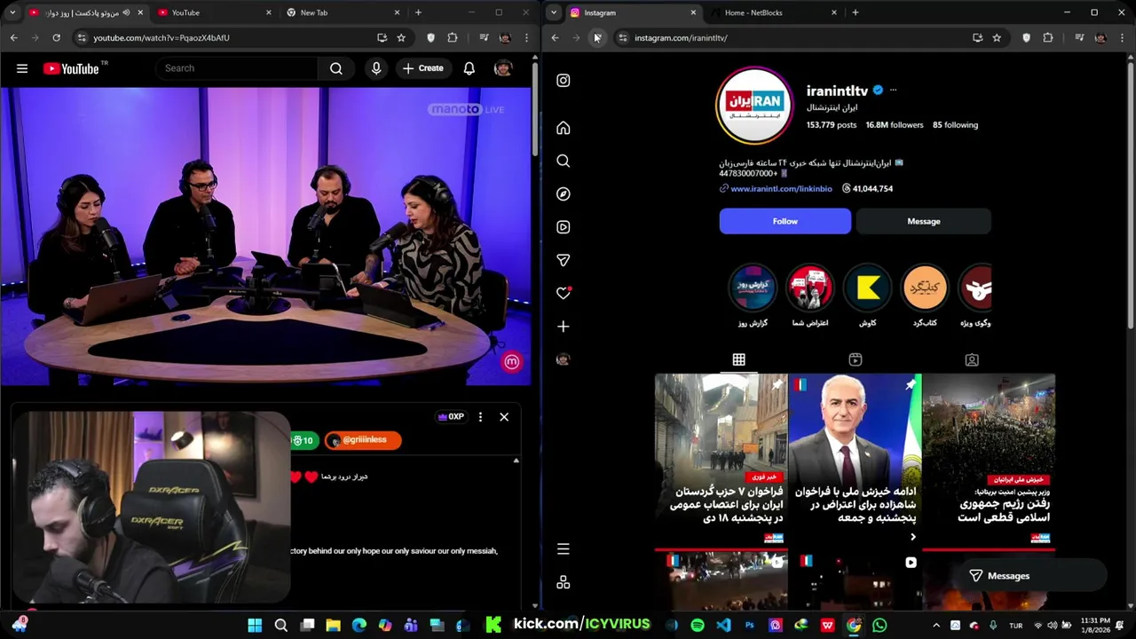Screen dimensions: 1136x639
Task: Open tab search chevron in Instagram window
Action: coord(554,12)
